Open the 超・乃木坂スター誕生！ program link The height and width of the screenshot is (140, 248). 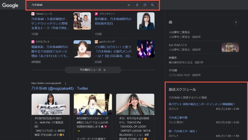(x=183, y=131)
